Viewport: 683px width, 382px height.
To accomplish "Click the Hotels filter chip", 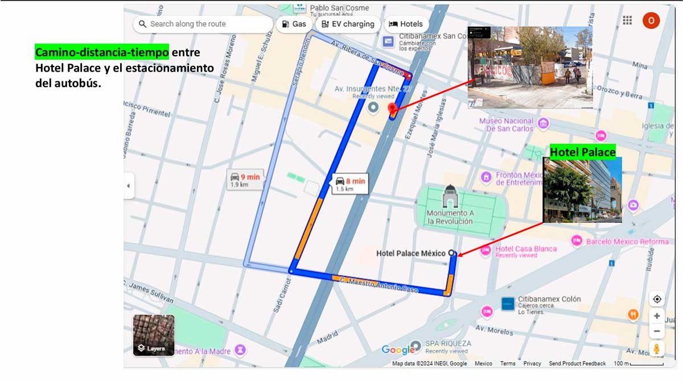I will [407, 24].
